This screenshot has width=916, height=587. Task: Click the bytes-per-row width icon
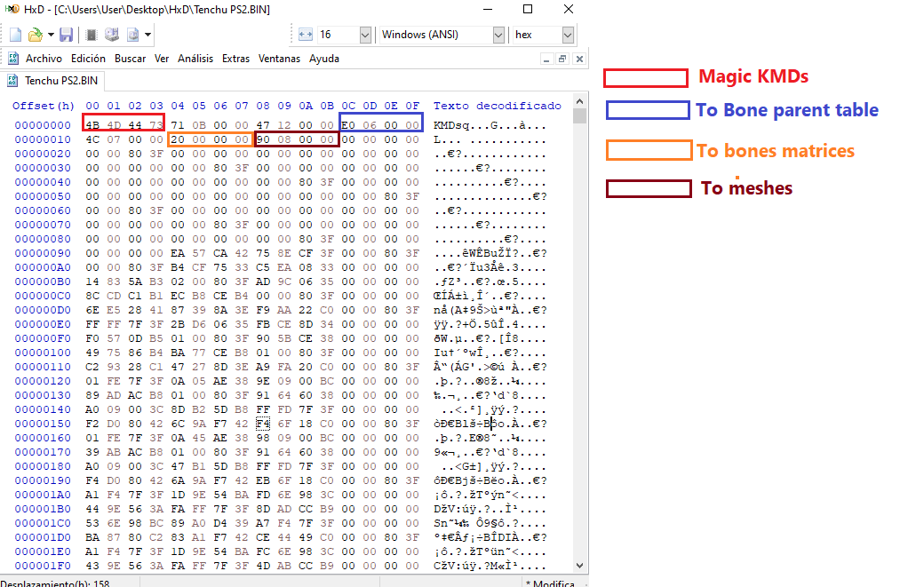coord(305,35)
